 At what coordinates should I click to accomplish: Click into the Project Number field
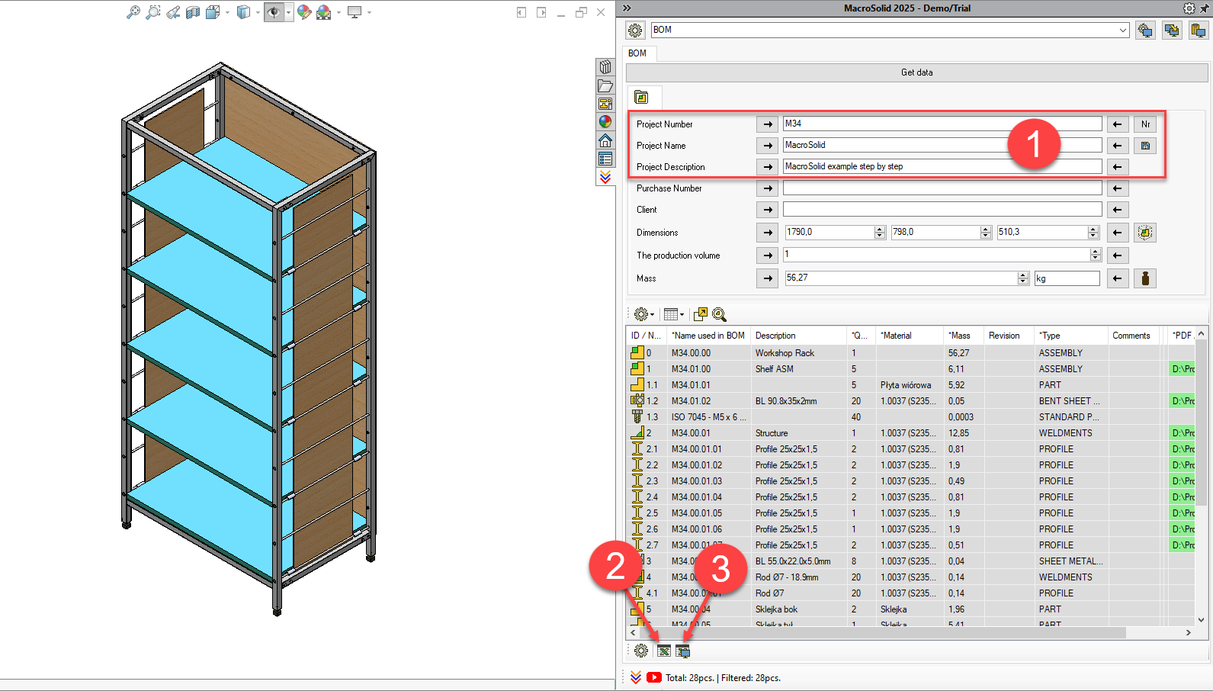click(942, 124)
